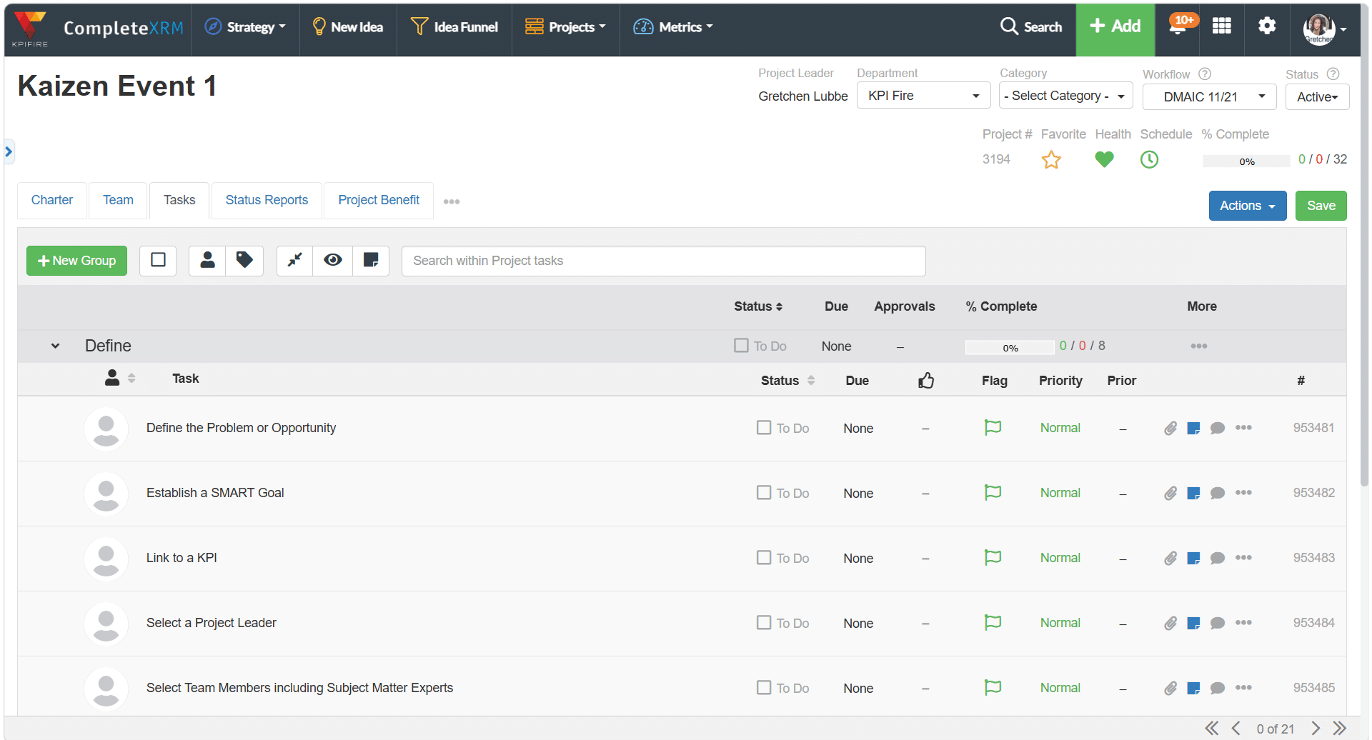This screenshot has width=1372, height=740.
Task: Switch to the Charter tab
Action: click(52, 201)
